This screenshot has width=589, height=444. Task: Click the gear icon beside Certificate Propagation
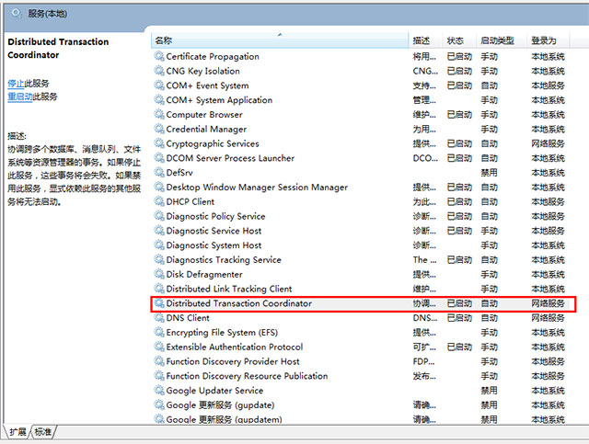pos(159,57)
